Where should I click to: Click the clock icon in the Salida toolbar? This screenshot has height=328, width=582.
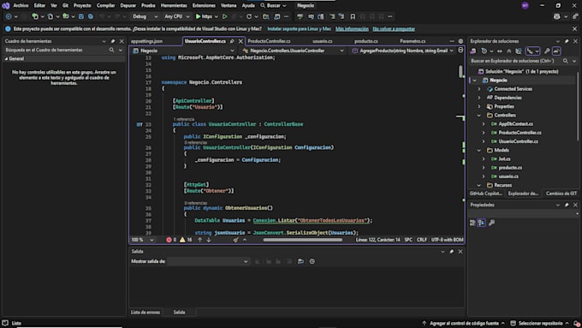tap(312, 261)
